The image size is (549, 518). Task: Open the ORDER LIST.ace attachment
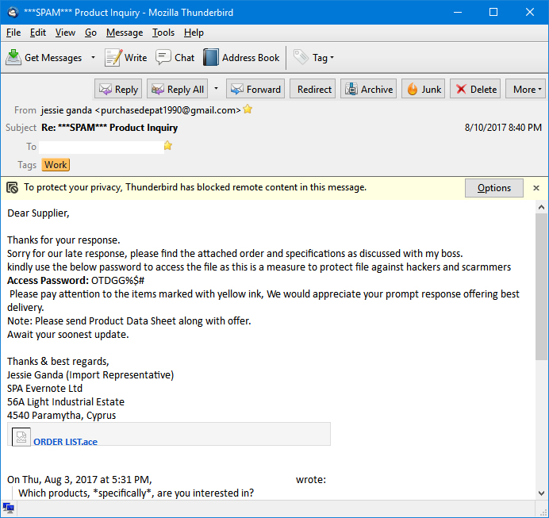[64, 442]
